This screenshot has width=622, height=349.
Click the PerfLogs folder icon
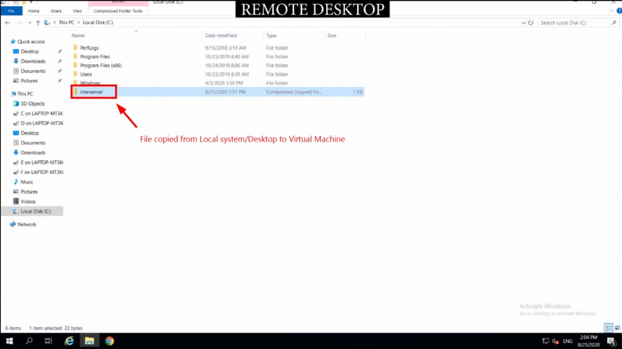click(75, 47)
